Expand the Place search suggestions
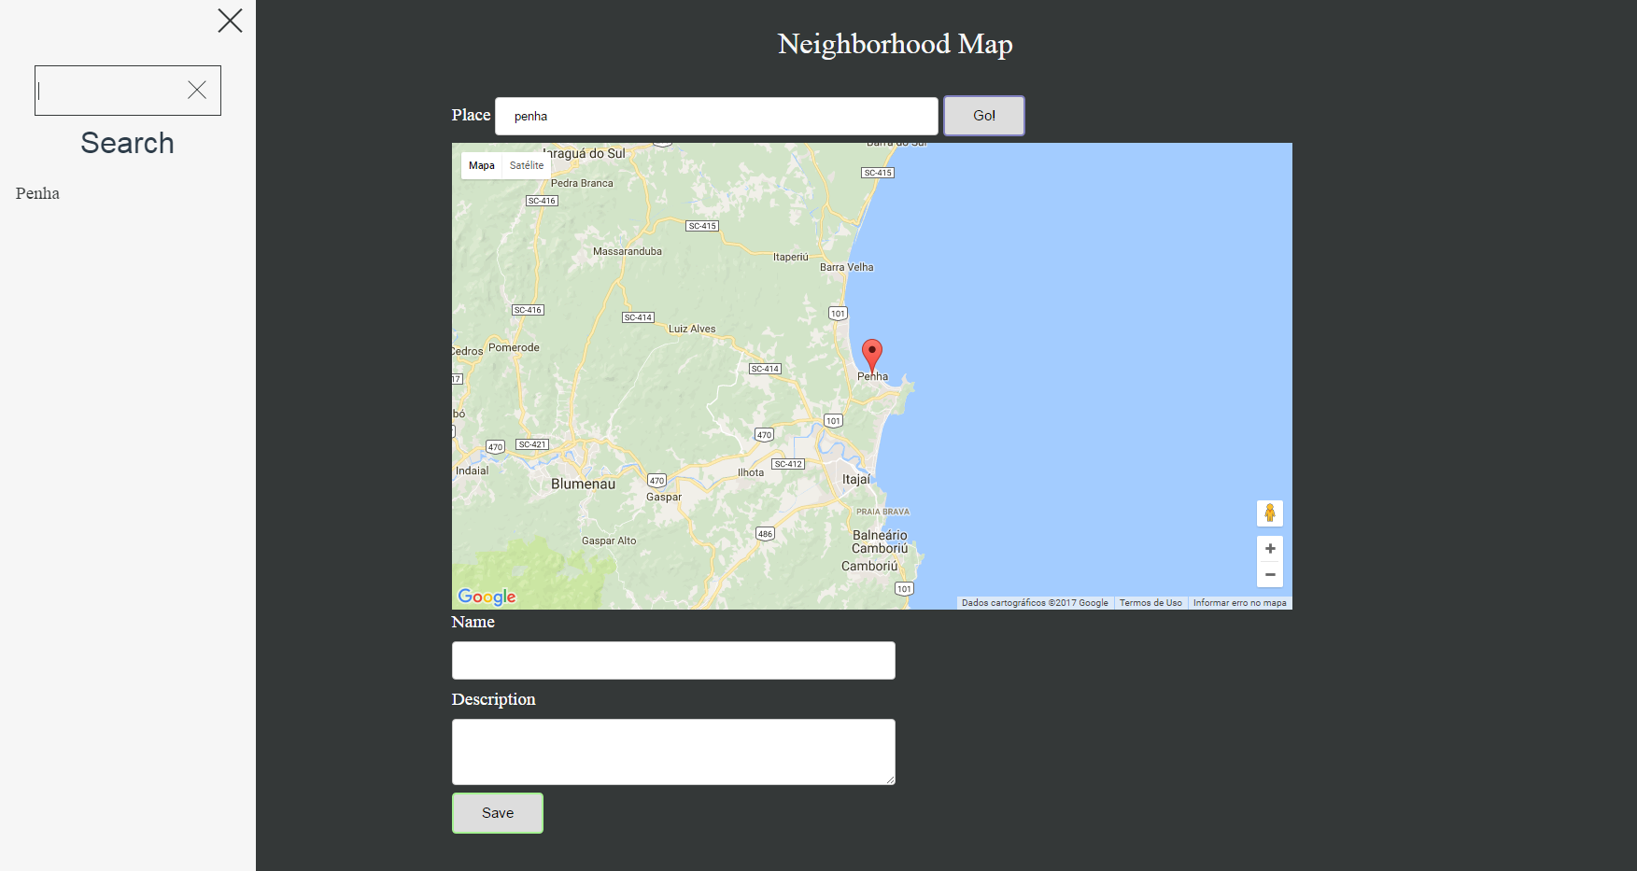Image resolution: width=1637 pixels, height=871 pixels. click(715, 115)
